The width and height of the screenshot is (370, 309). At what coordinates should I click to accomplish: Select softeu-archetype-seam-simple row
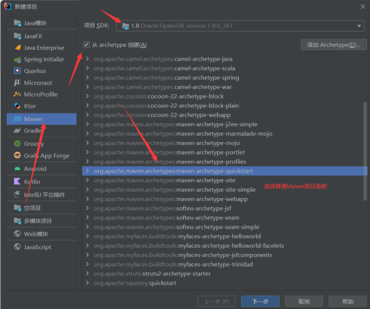225,227
